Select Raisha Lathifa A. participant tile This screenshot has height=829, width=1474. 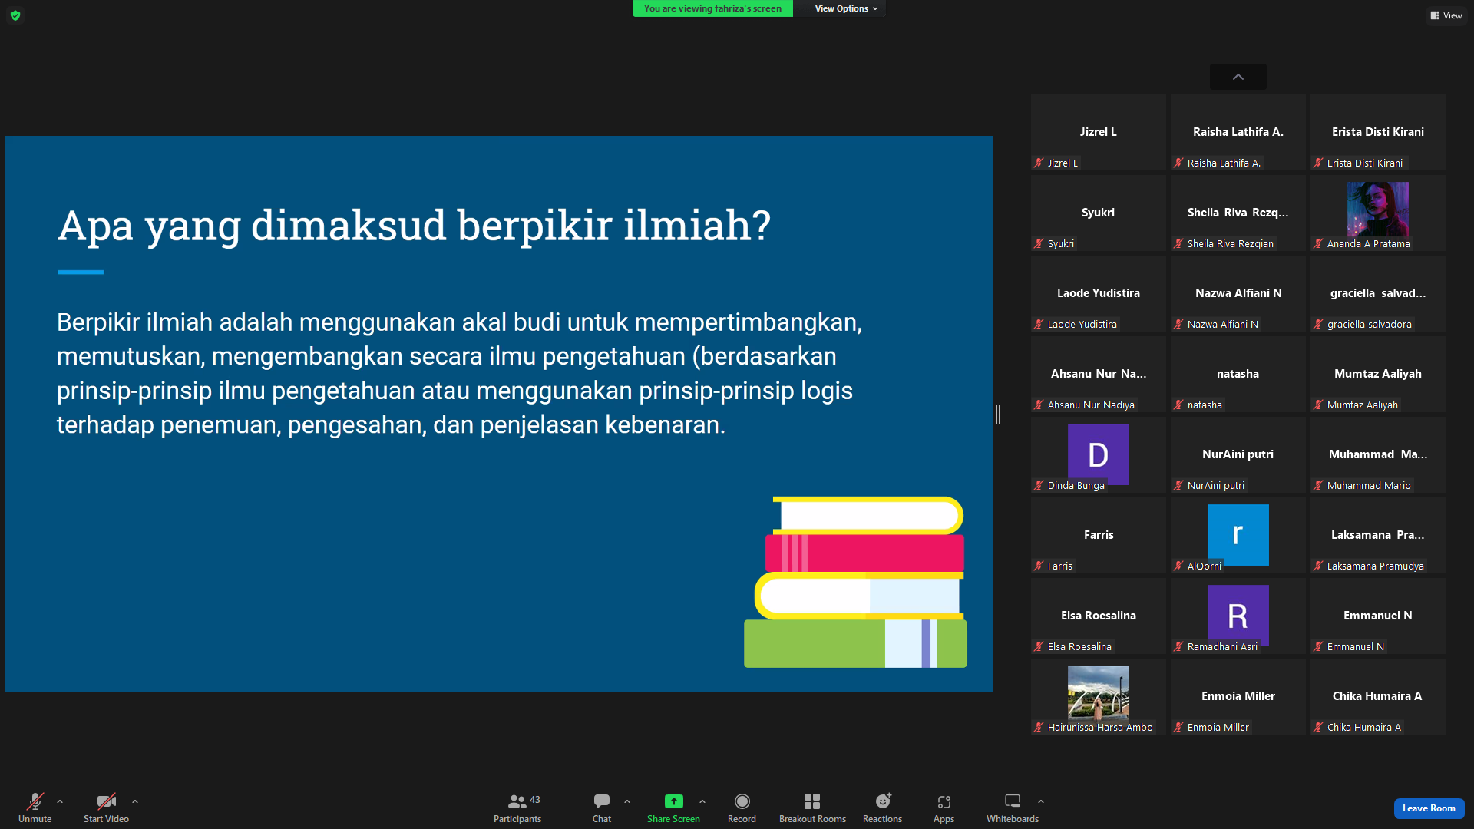tap(1238, 132)
